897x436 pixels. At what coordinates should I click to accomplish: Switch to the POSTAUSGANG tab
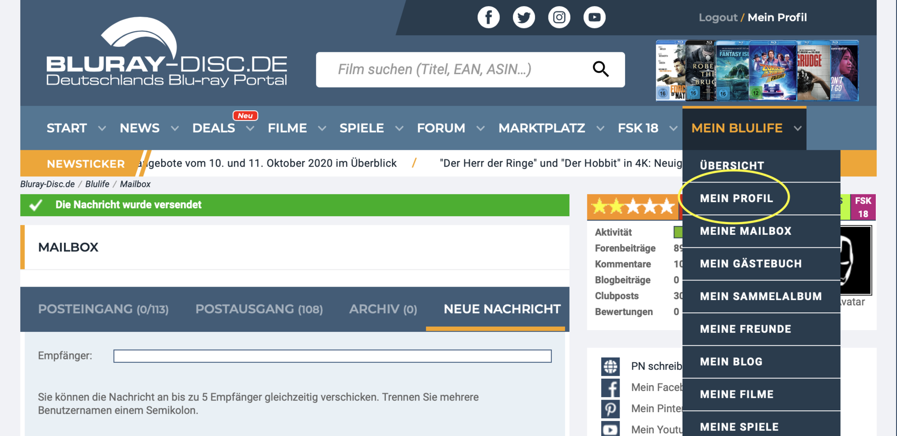tap(259, 309)
